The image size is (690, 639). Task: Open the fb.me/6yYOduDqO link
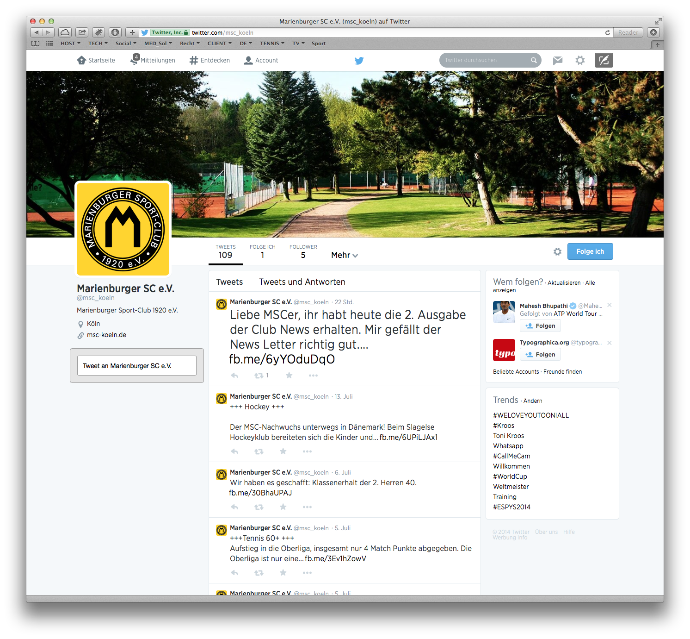(282, 359)
